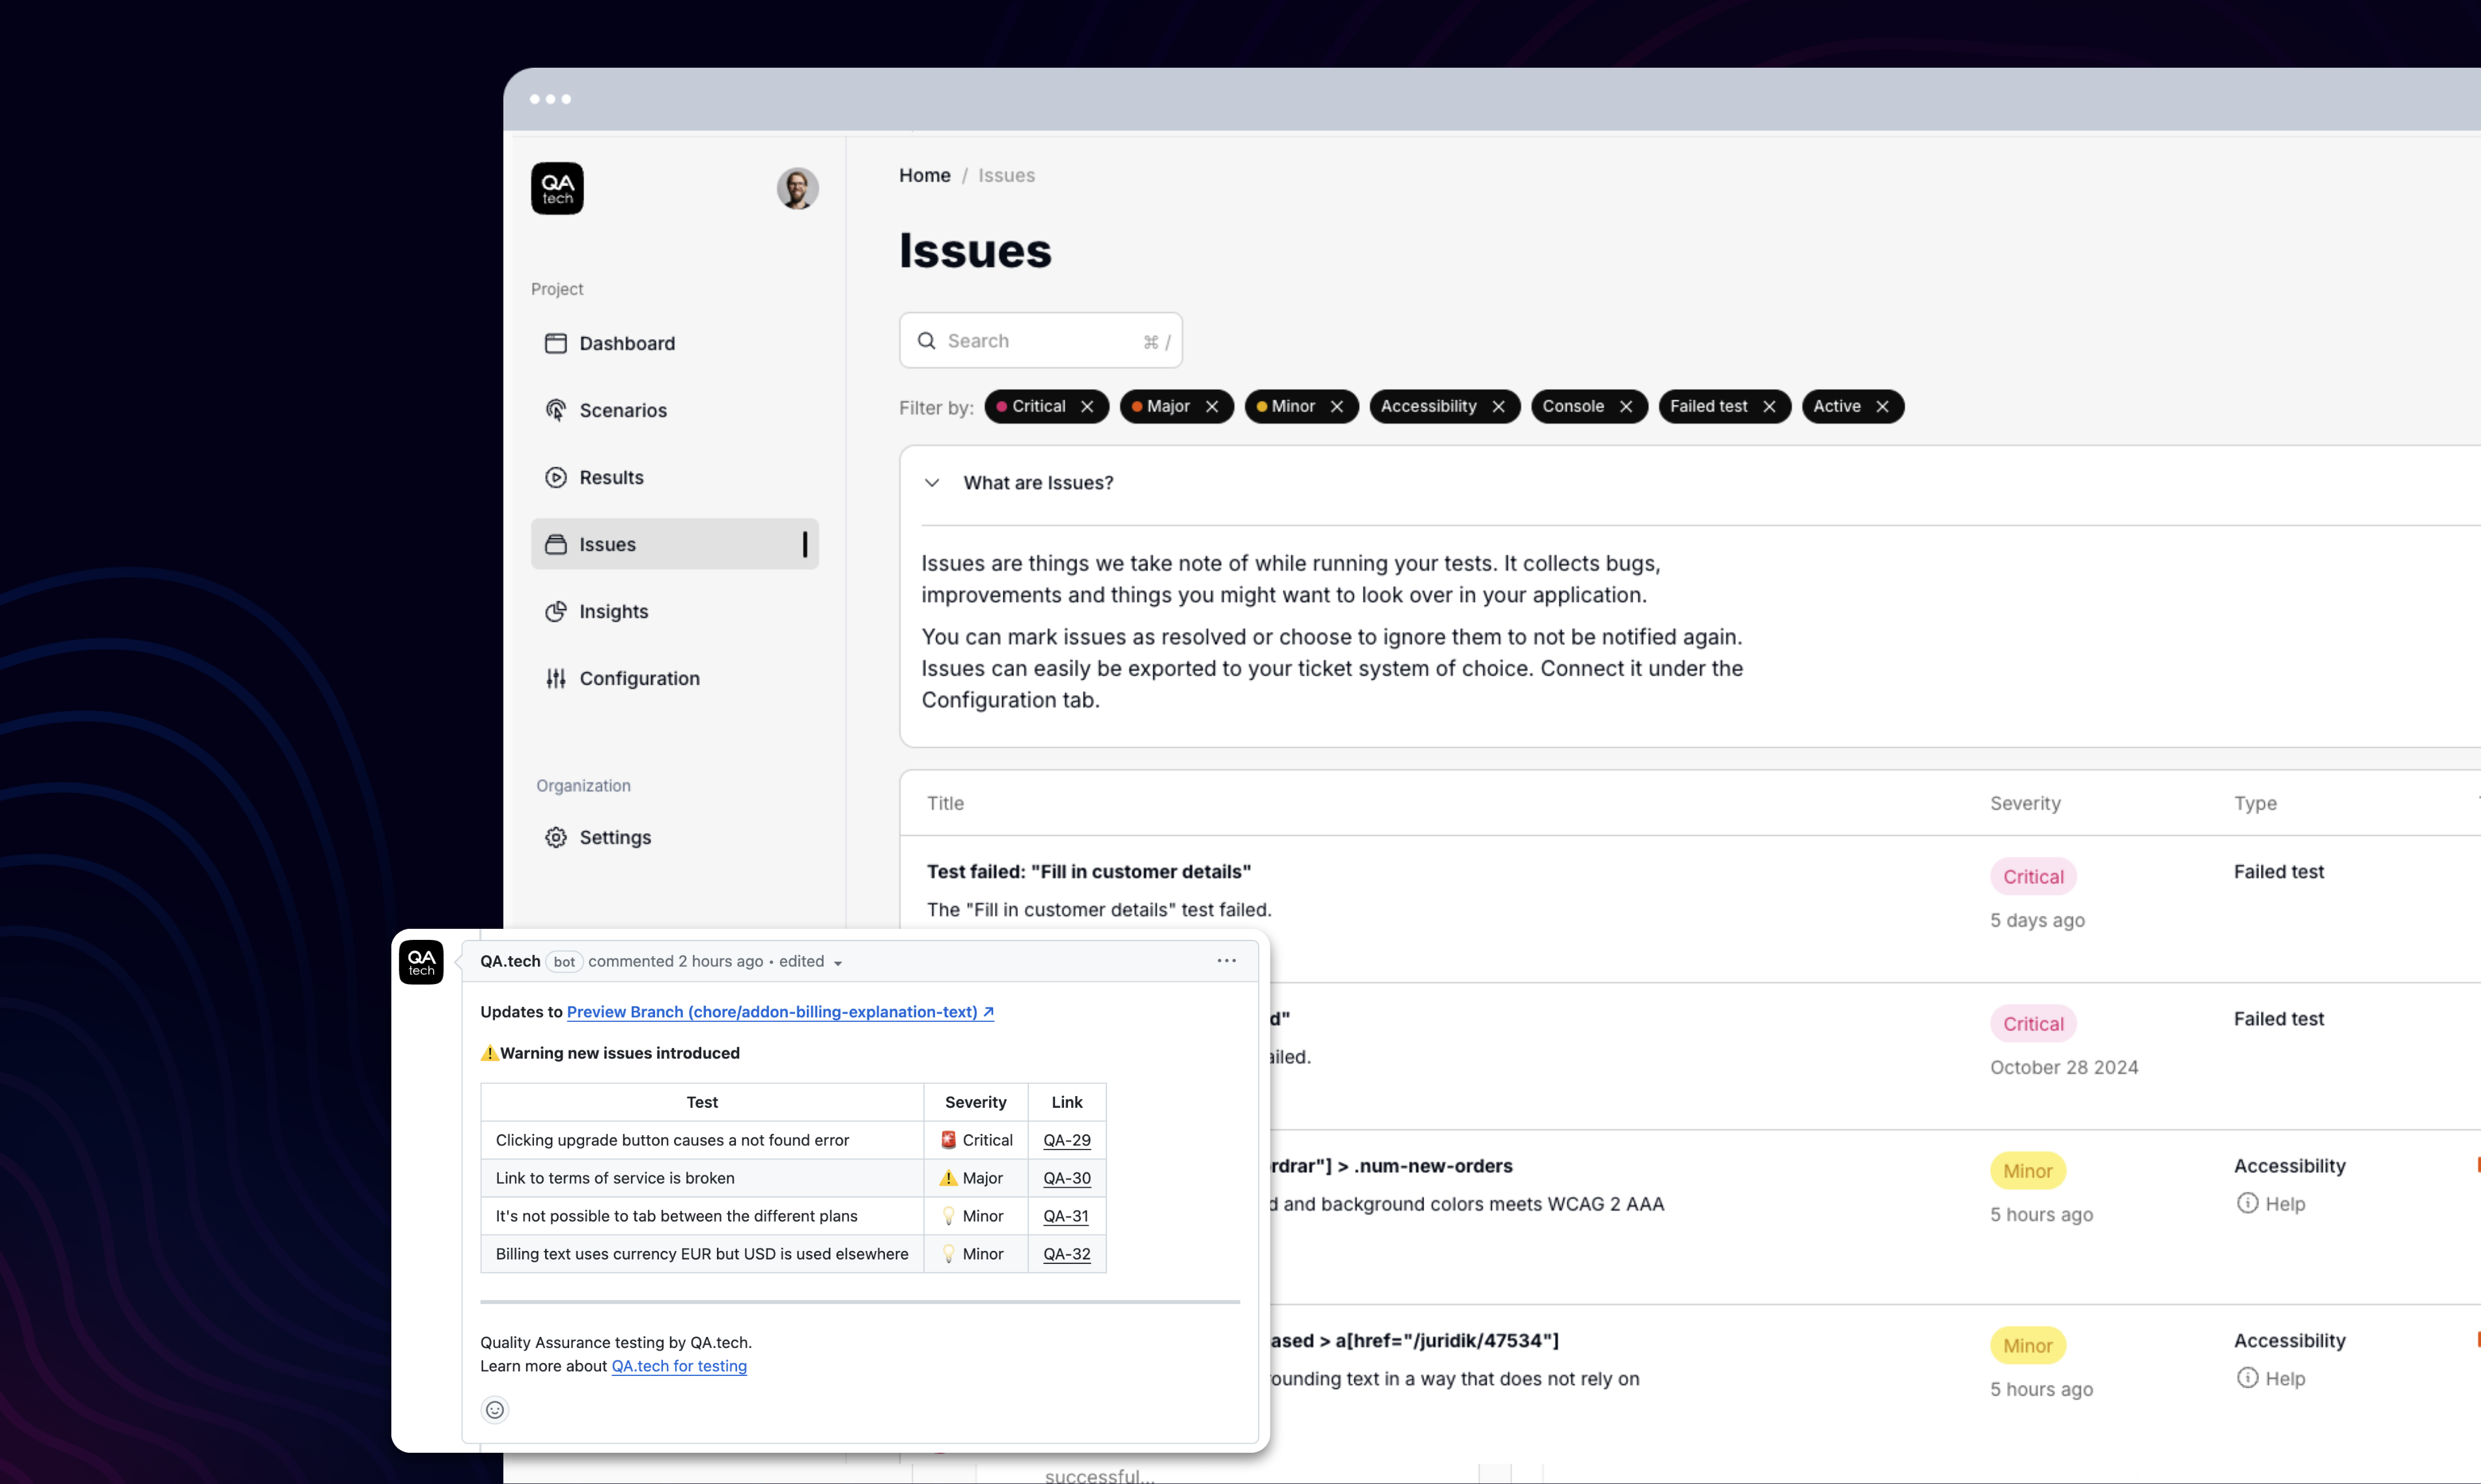Open the user profile avatar

pyautogui.click(x=797, y=188)
